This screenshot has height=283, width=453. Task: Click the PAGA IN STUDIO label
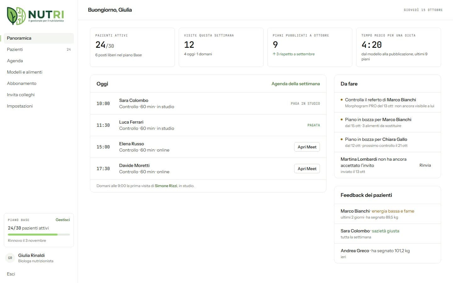[x=305, y=103]
